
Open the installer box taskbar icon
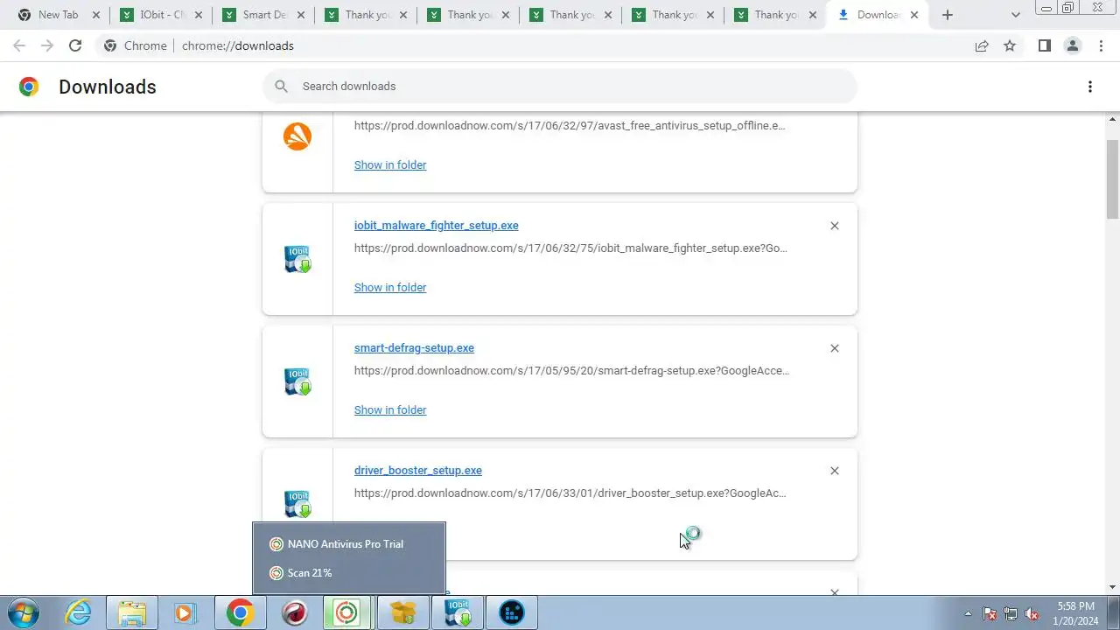tap(402, 612)
